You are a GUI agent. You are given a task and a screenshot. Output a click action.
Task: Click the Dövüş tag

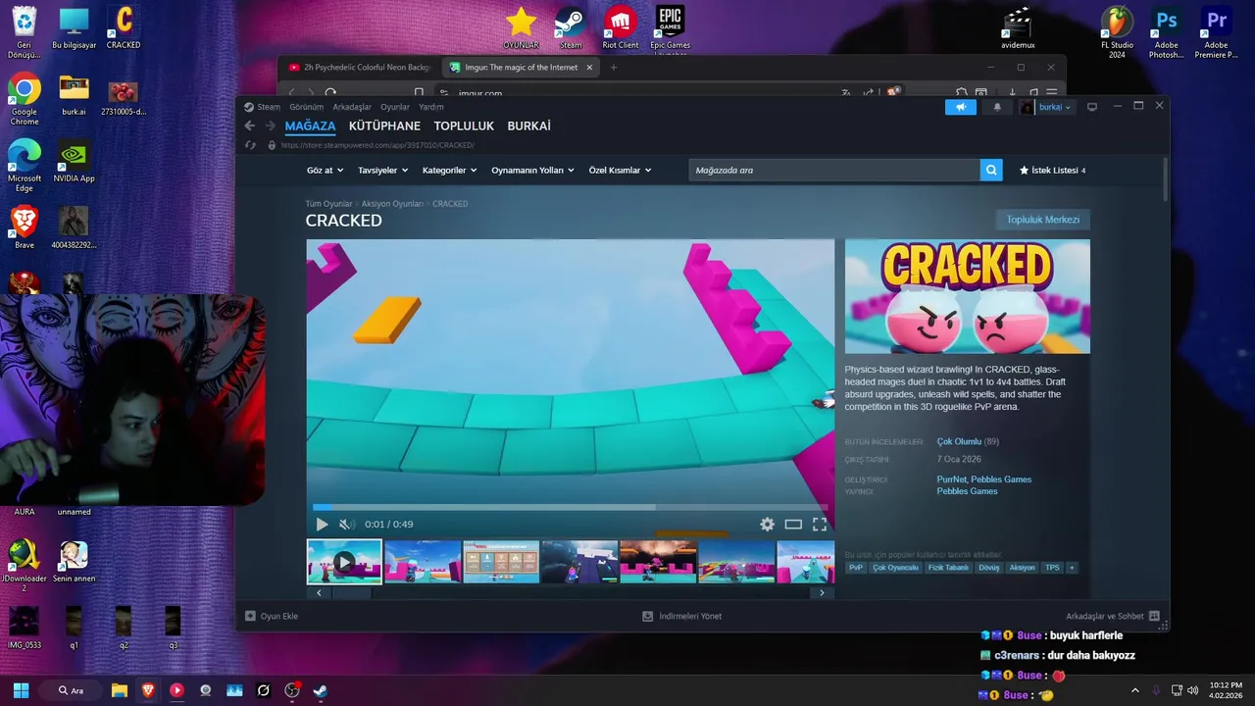[988, 568]
